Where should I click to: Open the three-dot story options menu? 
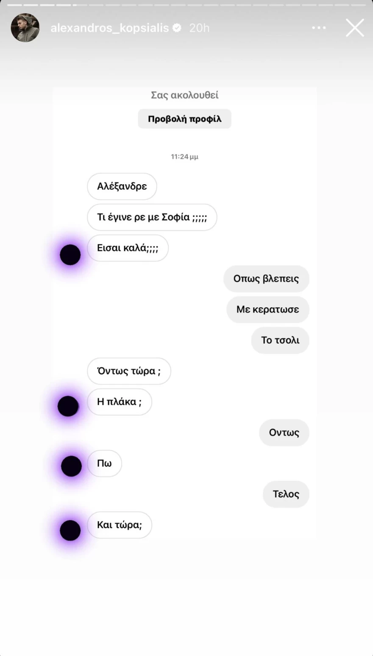click(x=319, y=28)
